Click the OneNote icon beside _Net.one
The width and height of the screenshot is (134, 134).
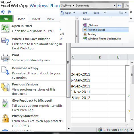[85, 25]
